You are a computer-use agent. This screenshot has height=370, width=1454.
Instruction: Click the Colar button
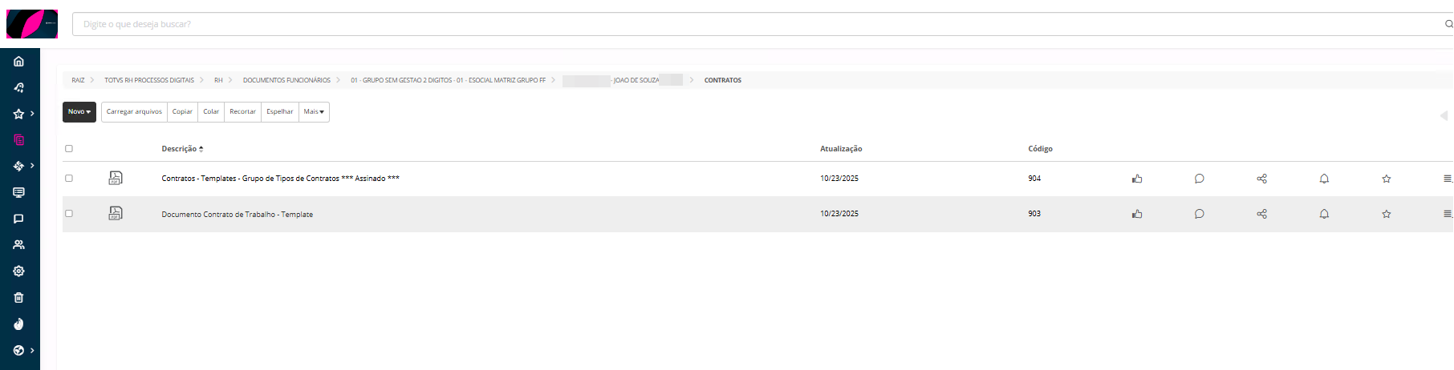click(x=211, y=112)
